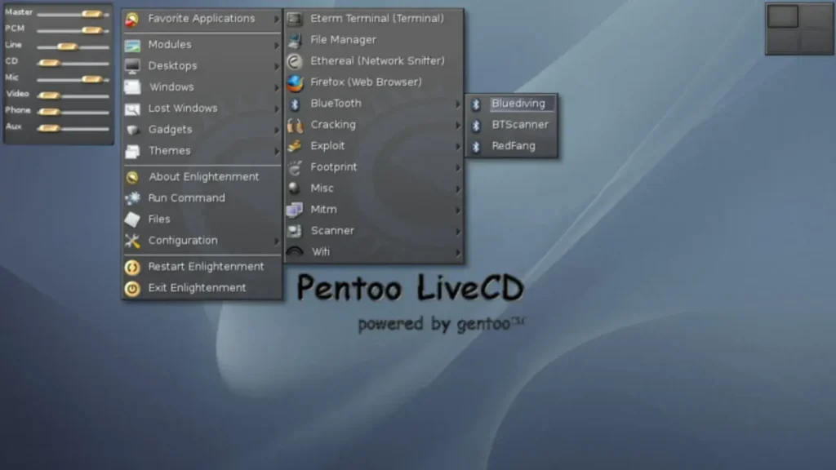Click the Gadgets icon
Image resolution: width=836 pixels, height=470 pixels.
pyautogui.click(x=132, y=130)
